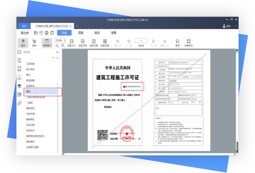The width and height of the screenshot is (255, 173).
Task: Click the save disk icon
Action: 41,33
